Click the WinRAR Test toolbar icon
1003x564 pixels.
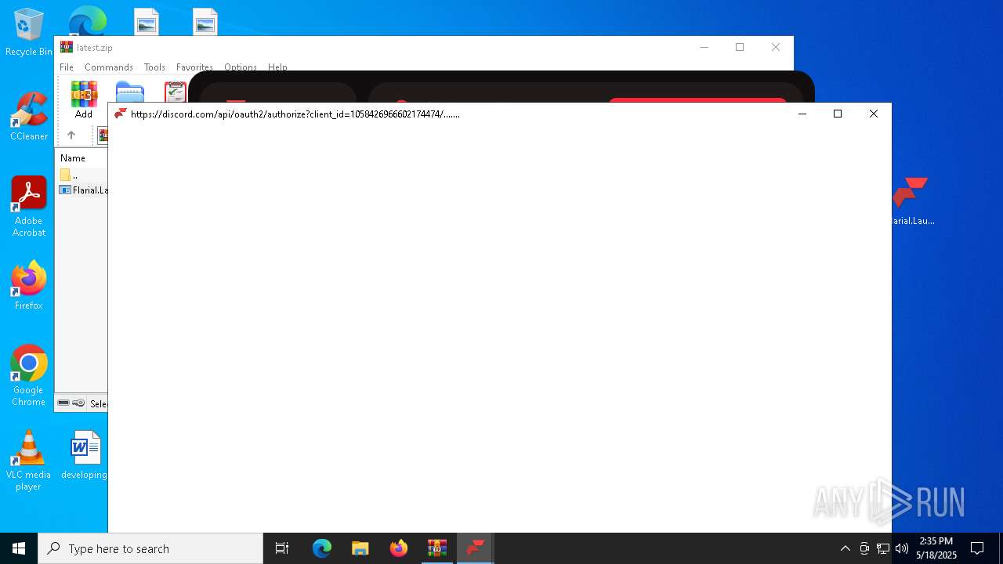tap(176, 92)
